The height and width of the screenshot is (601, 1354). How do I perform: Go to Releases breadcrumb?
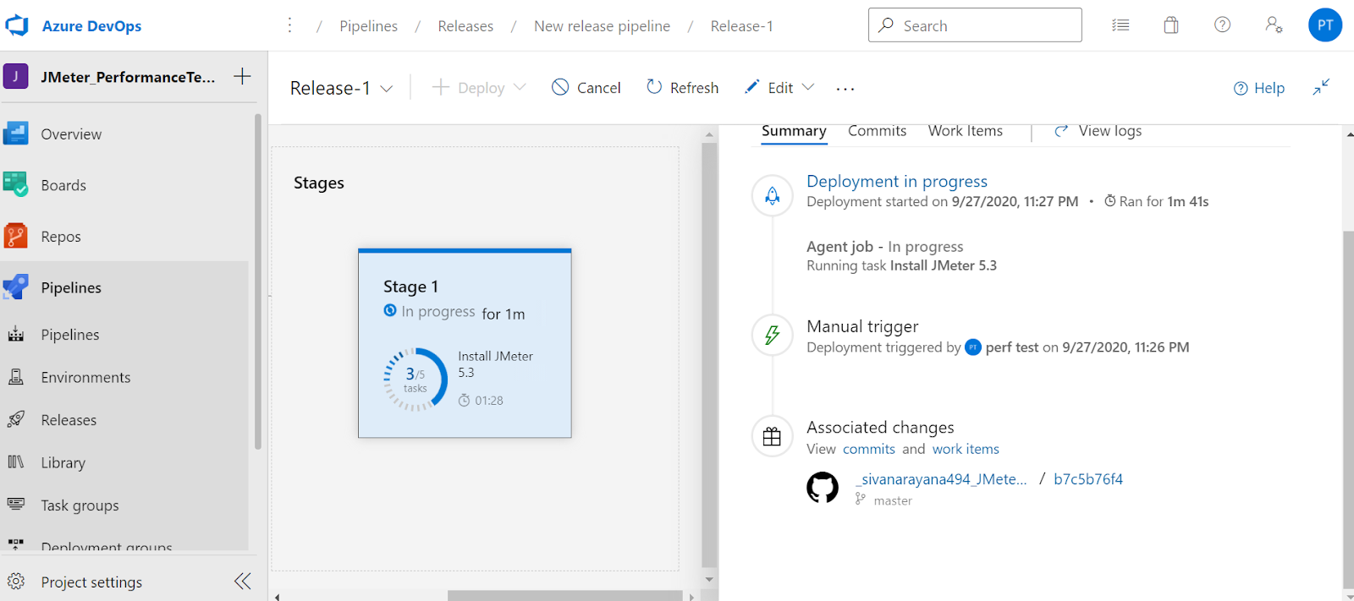[x=465, y=26]
